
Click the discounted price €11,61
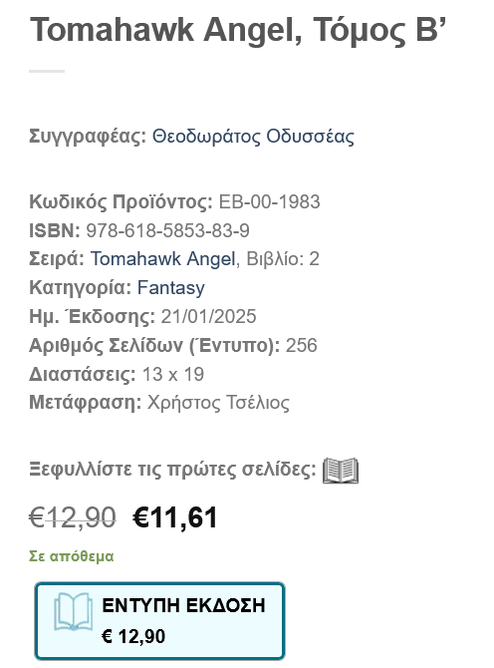(x=175, y=517)
